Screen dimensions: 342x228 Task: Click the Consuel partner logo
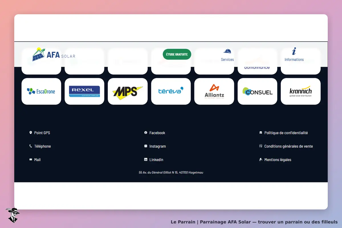tap(257, 91)
